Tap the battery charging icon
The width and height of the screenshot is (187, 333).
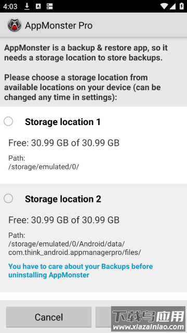(181, 6)
